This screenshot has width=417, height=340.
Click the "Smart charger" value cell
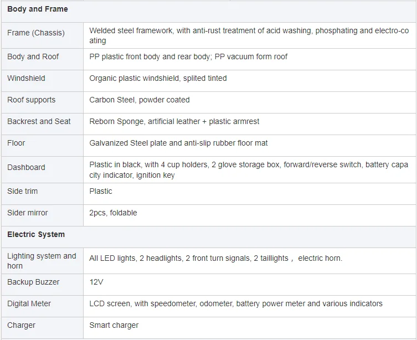114,326
